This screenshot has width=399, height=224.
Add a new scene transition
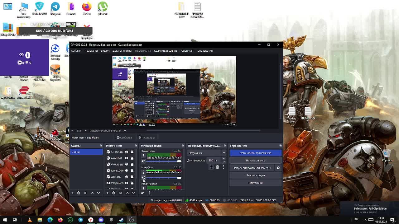pos(211,167)
